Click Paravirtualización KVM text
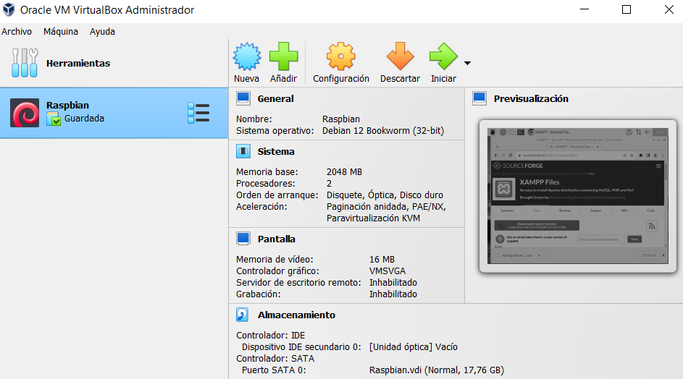 click(x=373, y=218)
